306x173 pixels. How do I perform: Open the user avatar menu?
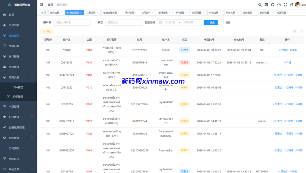click(298, 5)
